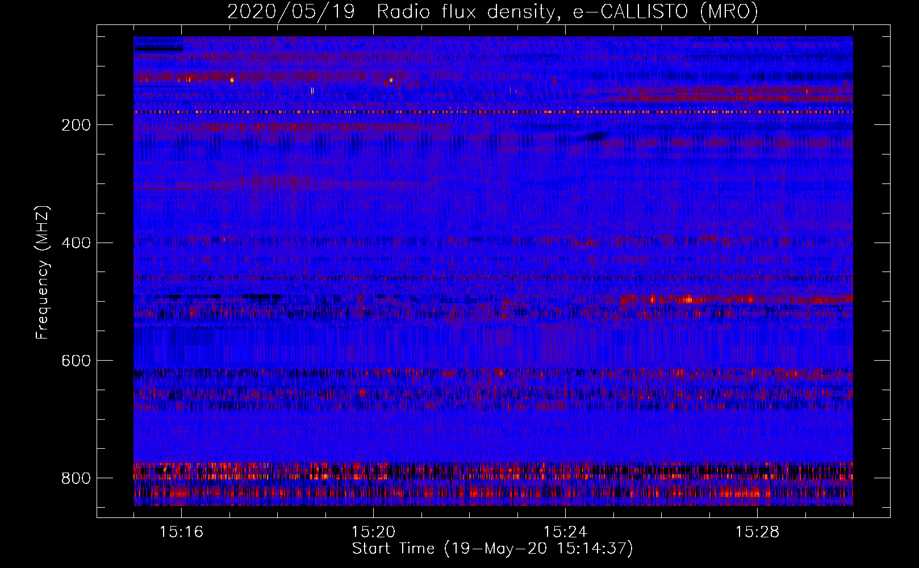Click the 'Frequency (MHZ)' axis label

(x=42, y=273)
